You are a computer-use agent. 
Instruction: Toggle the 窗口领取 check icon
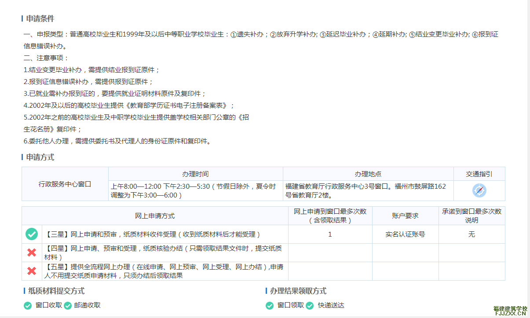(x=270, y=305)
